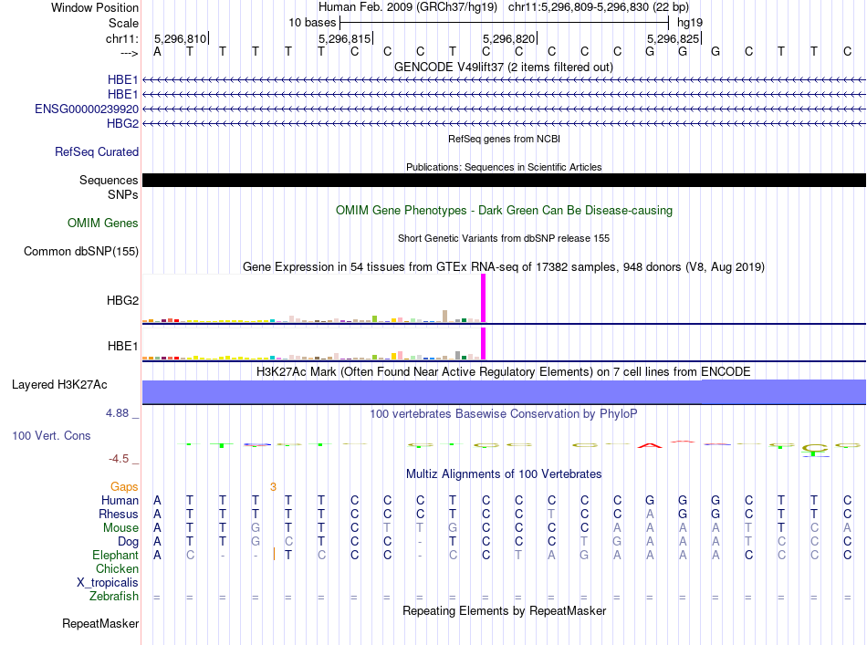This screenshot has width=867, height=645.
Task: Select the Elephant species row label
Action: [x=115, y=555]
